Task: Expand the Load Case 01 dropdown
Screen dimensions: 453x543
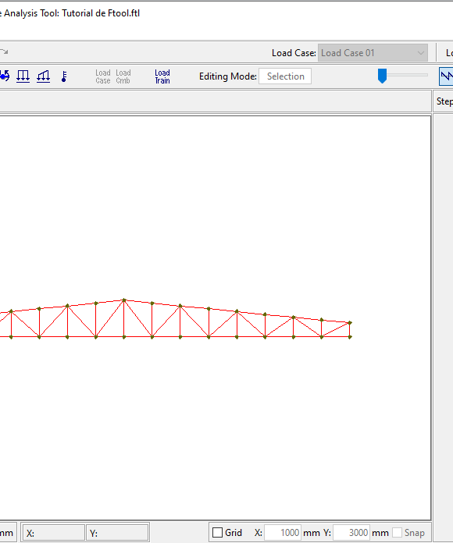Action: pos(373,53)
